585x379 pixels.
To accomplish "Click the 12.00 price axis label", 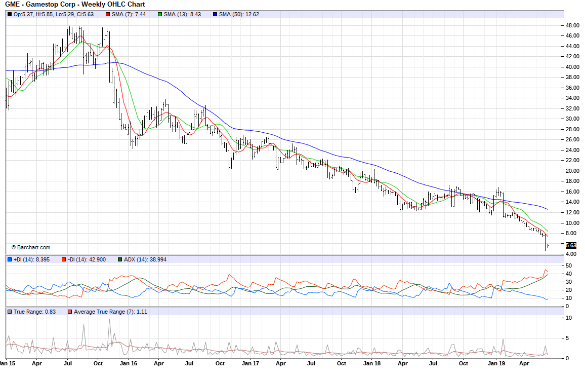I will pos(572,212).
